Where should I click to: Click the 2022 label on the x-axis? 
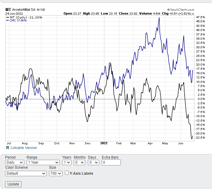(104, 143)
